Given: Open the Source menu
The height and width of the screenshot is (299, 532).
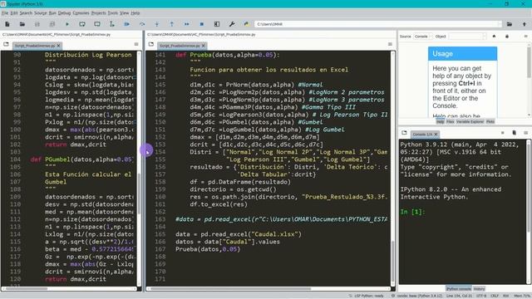Looking at the screenshot, I should point(41,13).
